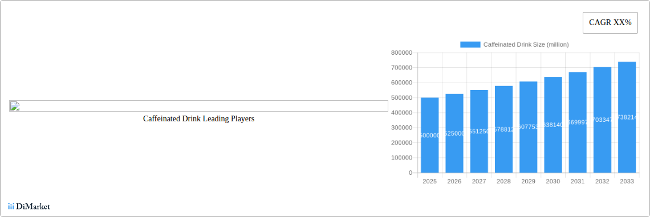Image resolution: width=650 pixels, height=217 pixels.
Task: Click the wide empty image frame
Action: pos(198,106)
